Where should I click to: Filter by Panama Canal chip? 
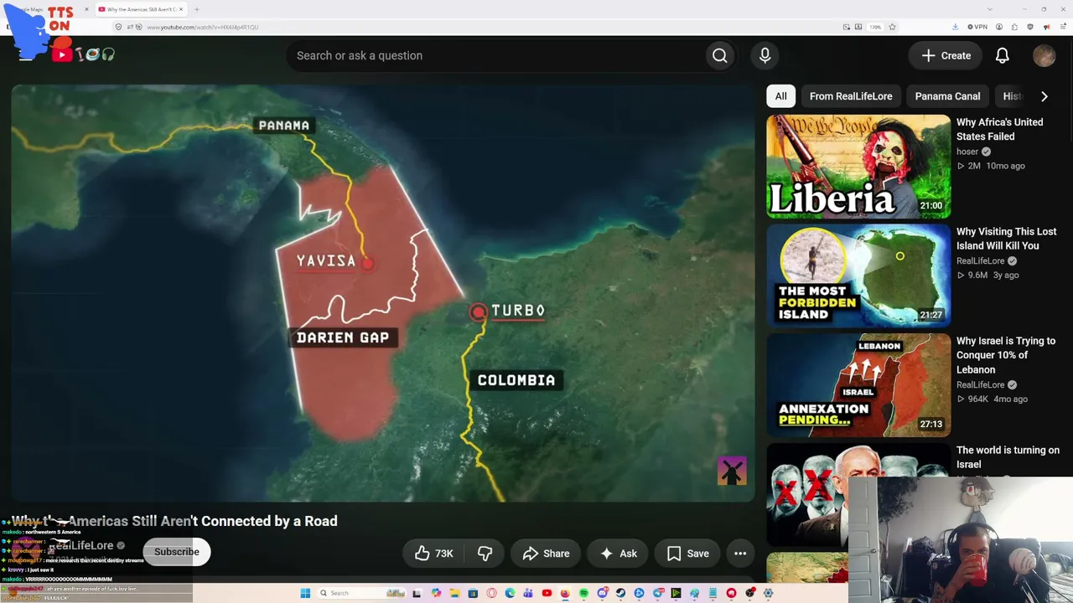click(x=947, y=96)
